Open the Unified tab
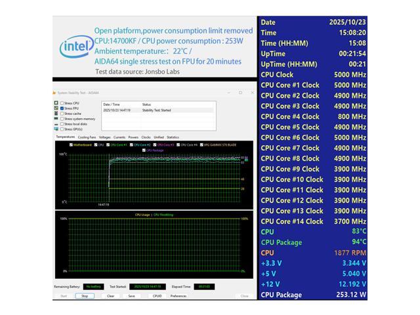The width and height of the screenshot is (420, 315). pyautogui.click(x=159, y=137)
